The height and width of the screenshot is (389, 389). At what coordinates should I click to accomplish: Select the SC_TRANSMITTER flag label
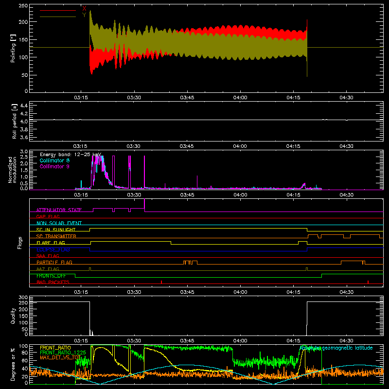[56, 236]
